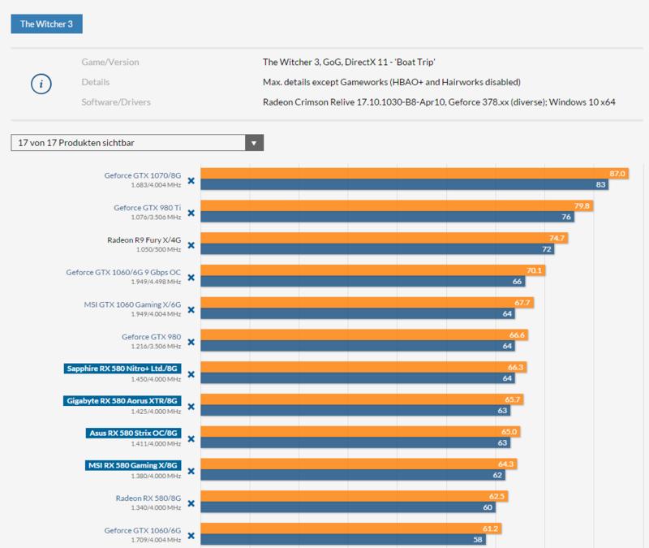Remove Geforce GTX 1060/6G with X icon

(x=191, y=534)
